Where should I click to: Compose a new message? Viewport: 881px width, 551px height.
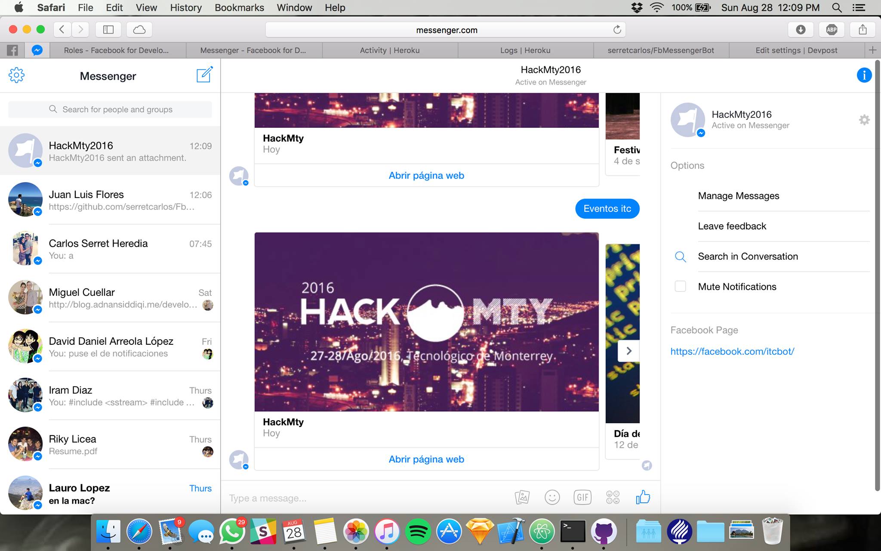(x=204, y=75)
